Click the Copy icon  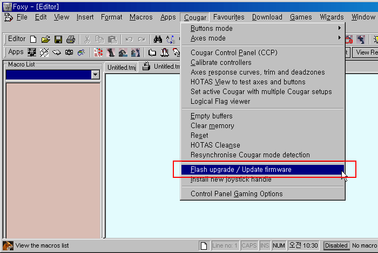99,39
